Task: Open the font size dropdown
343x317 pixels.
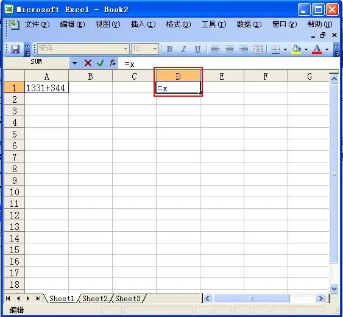Action: [155, 49]
